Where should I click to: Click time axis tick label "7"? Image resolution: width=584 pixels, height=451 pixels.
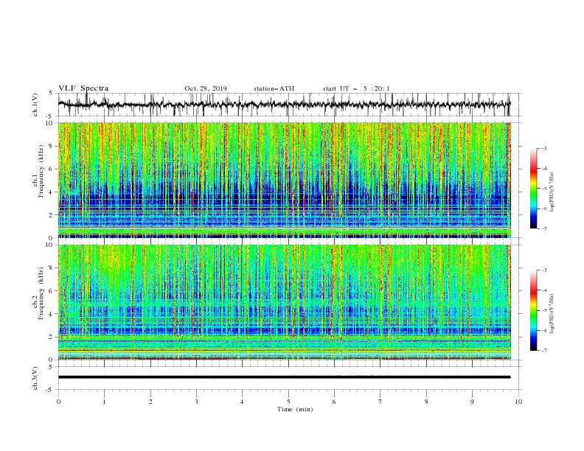click(380, 402)
